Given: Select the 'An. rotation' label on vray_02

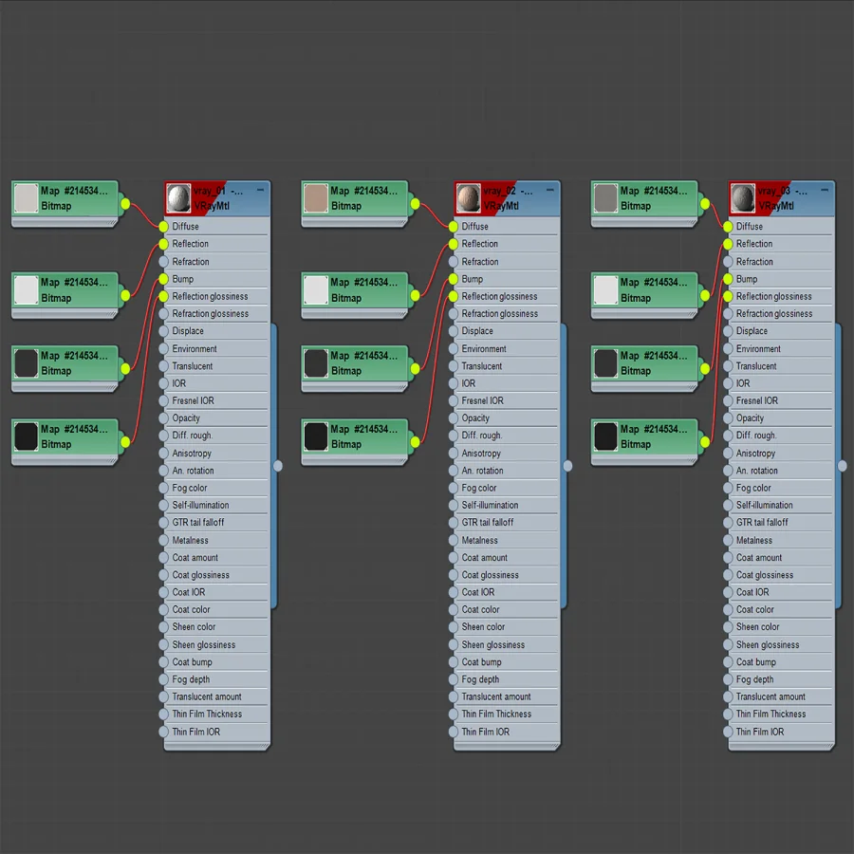Looking at the screenshot, I should (x=483, y=470).
